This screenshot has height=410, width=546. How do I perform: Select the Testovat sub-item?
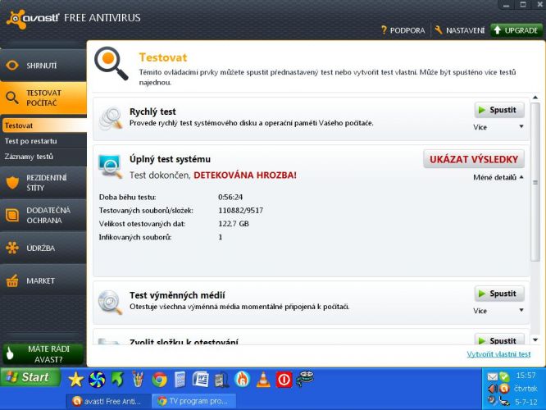click(x=44, y=125)
